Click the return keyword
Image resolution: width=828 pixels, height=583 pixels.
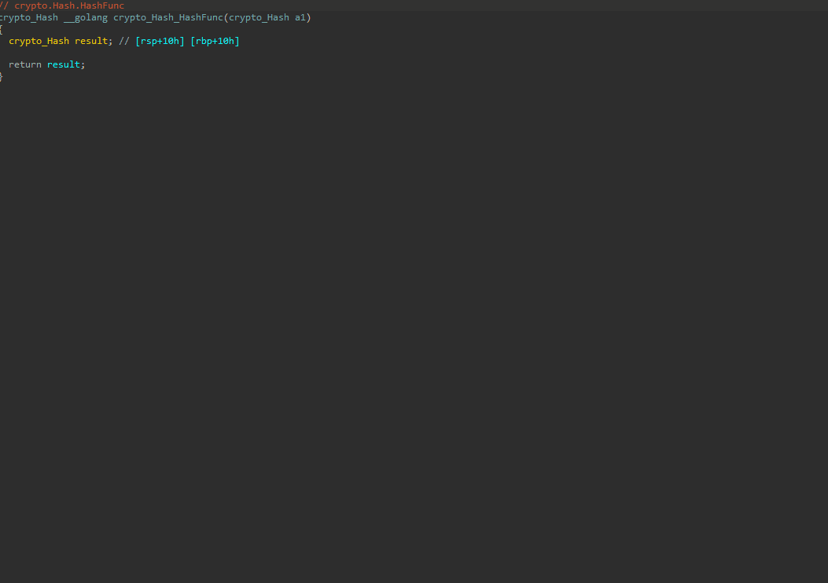click(25, 64)
